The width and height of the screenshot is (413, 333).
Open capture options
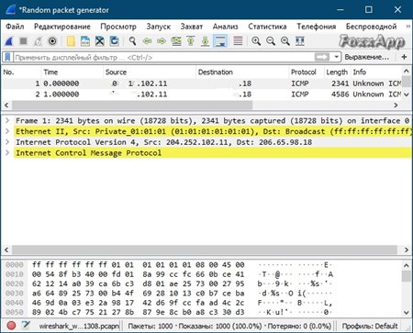coord(52,41)
